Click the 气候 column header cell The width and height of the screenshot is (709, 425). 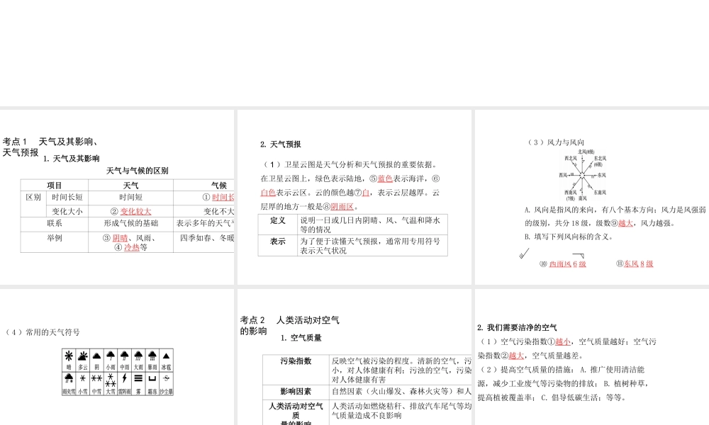tap(204, 185)
